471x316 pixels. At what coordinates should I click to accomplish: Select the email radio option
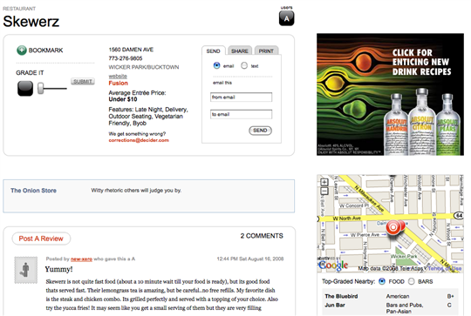216,65
